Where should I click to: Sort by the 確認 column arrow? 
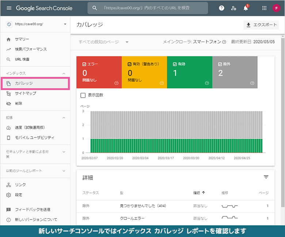tap(204, 193)
